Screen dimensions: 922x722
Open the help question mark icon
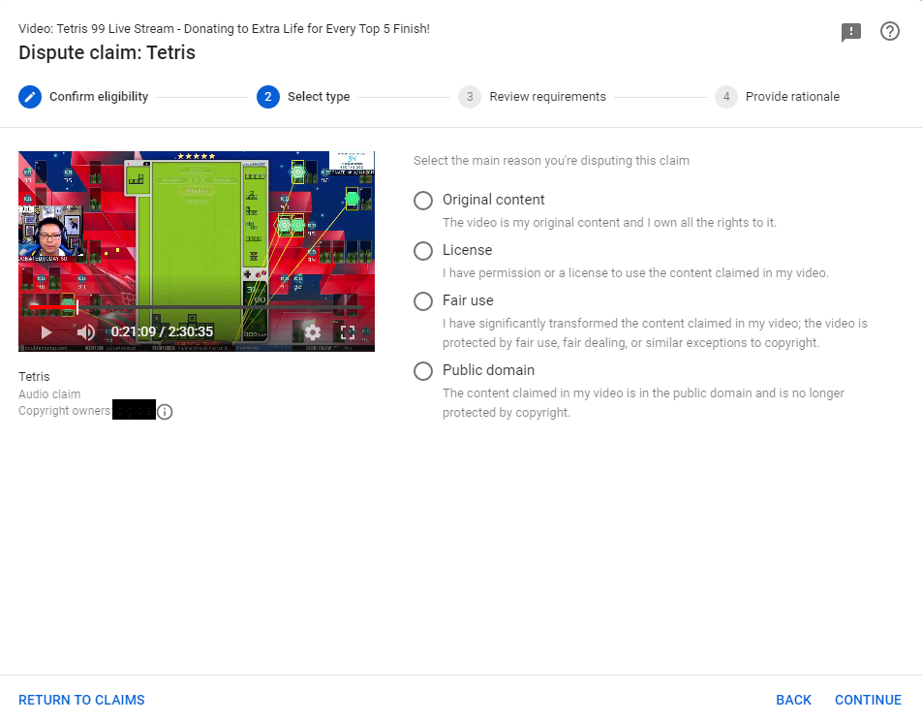click(890, 31)
